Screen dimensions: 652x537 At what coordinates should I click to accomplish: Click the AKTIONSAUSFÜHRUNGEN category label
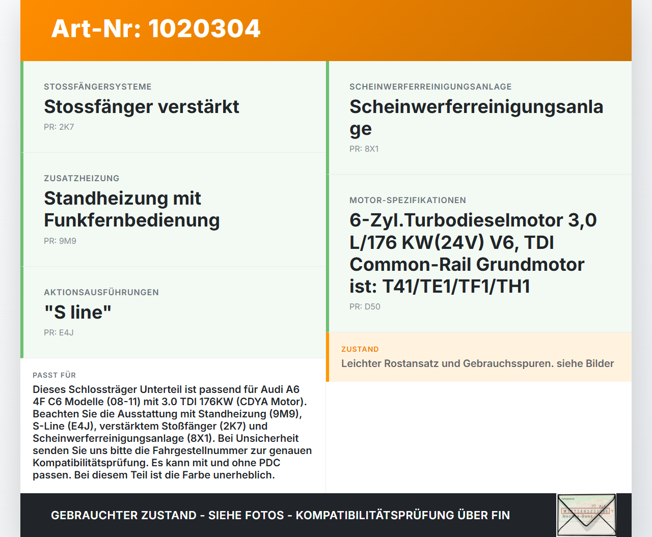[x=101, y=293]
